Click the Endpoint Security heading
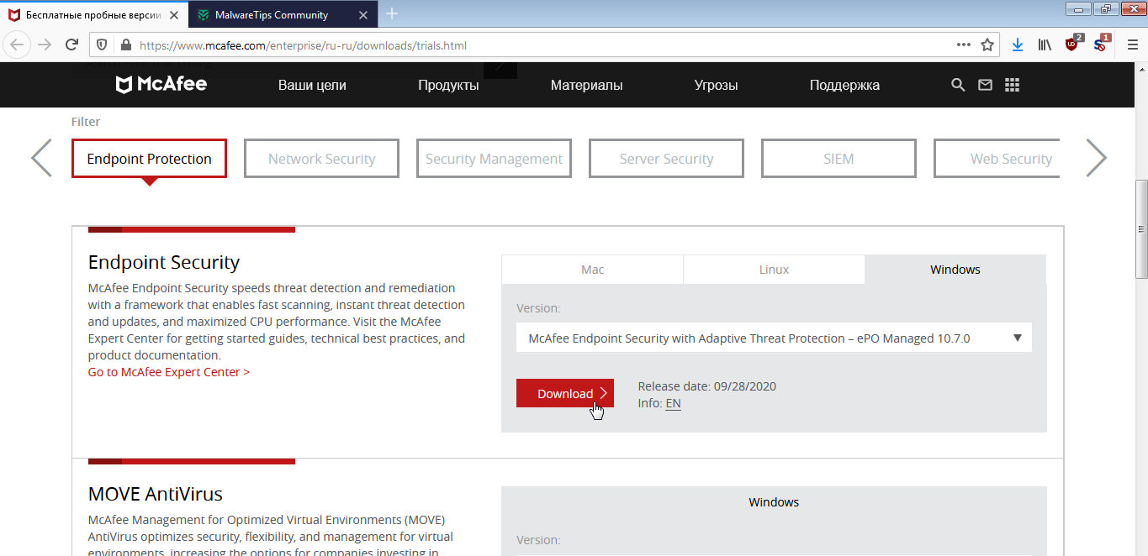The image size is (1148, 556). coord(164,262)
